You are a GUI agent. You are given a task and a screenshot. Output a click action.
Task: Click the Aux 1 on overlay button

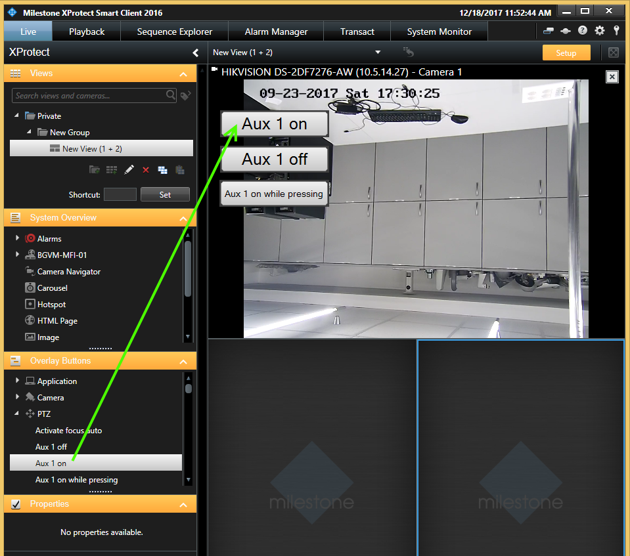click(275, 124)
